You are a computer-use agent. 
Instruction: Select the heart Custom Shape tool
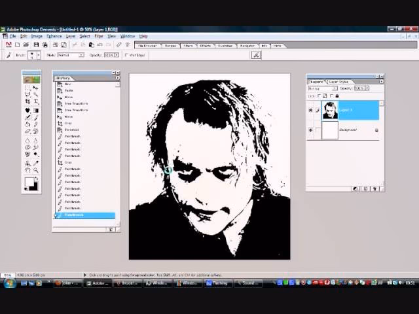tap(27, 111)
